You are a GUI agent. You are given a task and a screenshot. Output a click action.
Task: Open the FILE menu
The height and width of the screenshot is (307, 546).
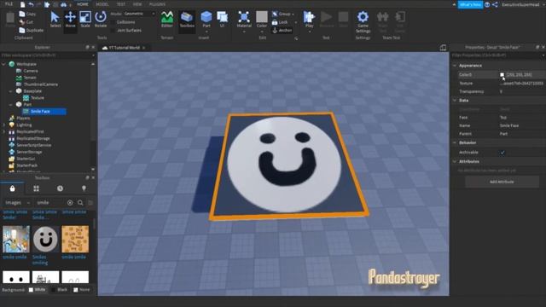click(9, 4)
